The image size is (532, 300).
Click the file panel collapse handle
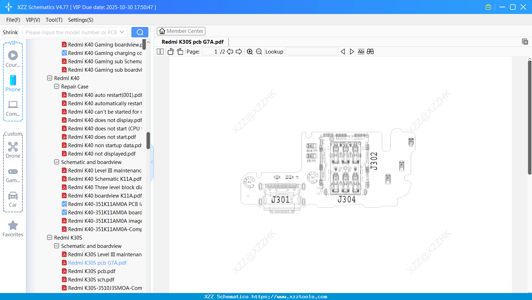tap(152, 162)
